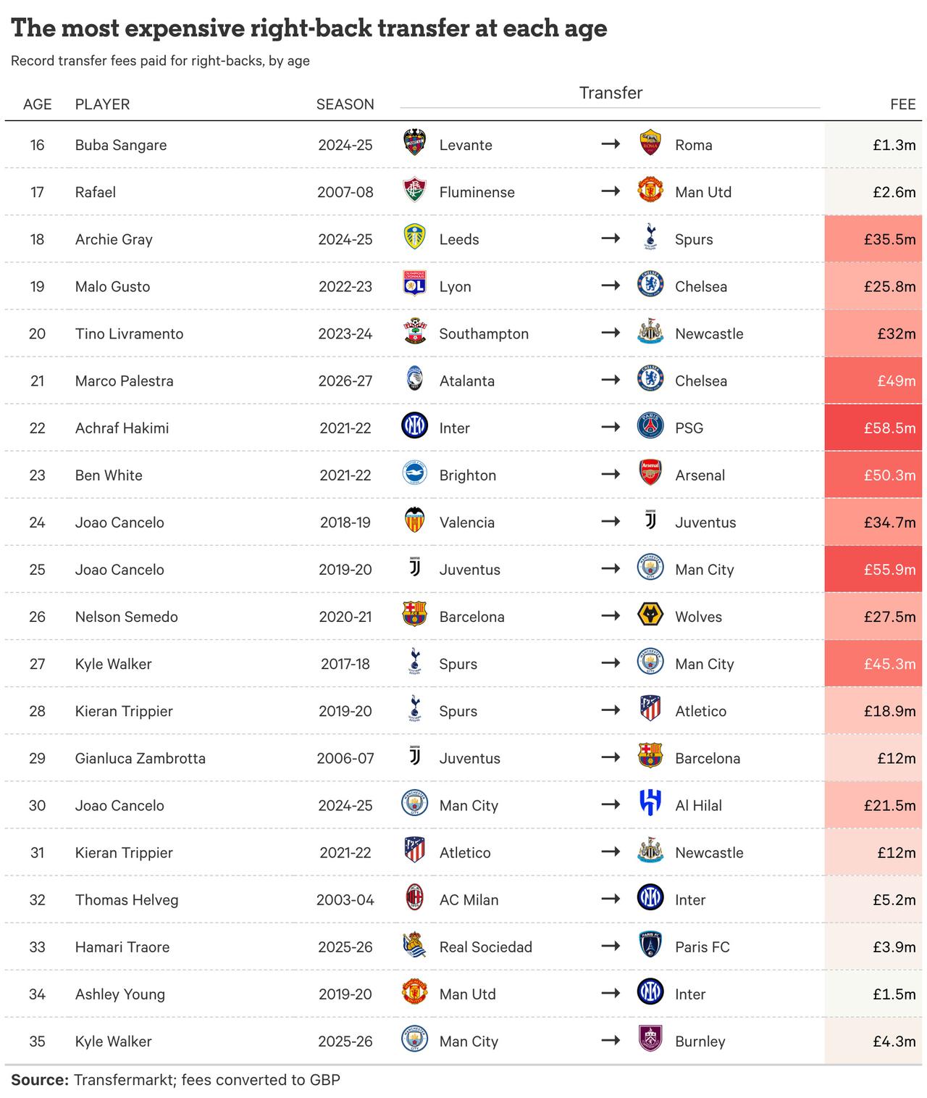Screen dimensions: 927x1098
Task: Click the PLAYER column header
Action: click(x=103, y=104)
